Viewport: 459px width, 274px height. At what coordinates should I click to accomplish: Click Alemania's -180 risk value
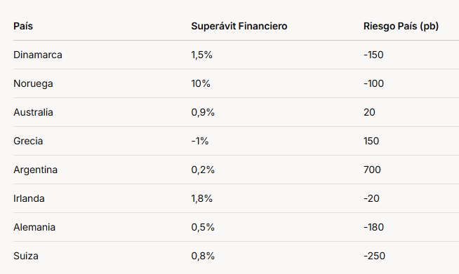[373, 227]
